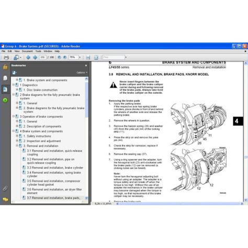
Task: Open the Comments panel icon
Action: pos(5,199)
